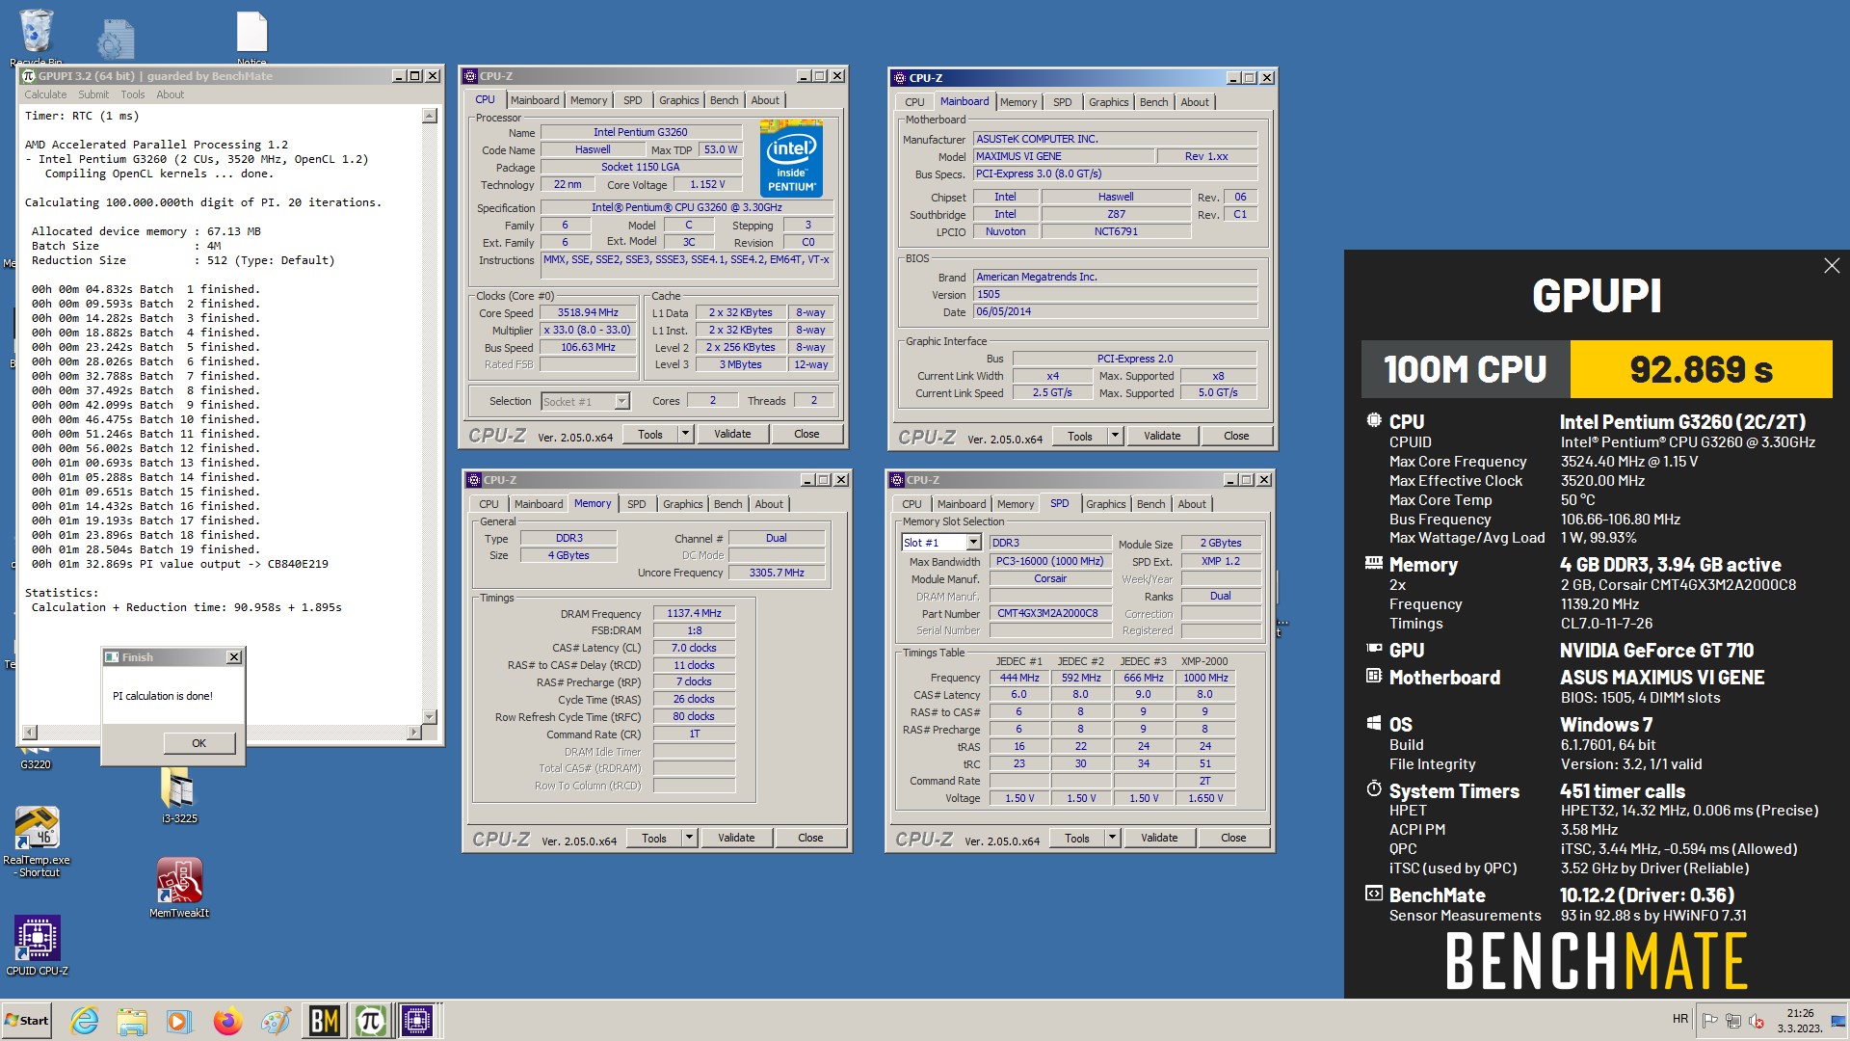1850x1041 pixels.
Task: Open the Start menu
Action: [27, 1021]
